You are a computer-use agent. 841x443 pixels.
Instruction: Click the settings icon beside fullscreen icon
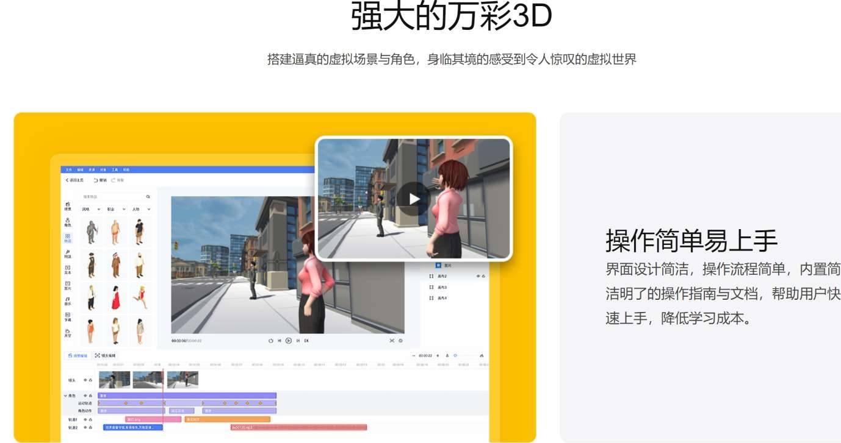click(400, 341)
